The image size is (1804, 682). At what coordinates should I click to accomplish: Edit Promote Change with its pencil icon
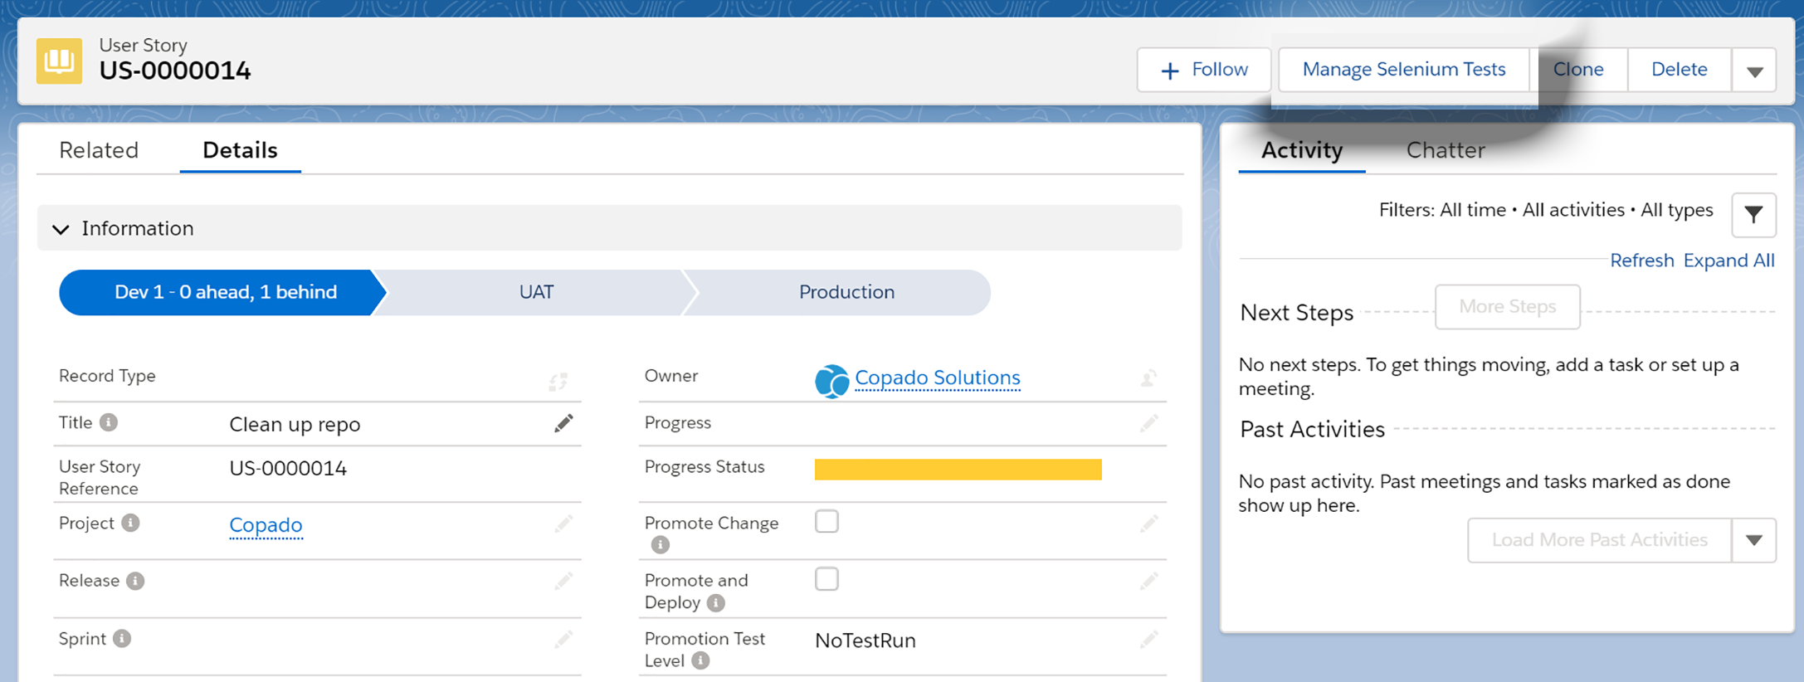pyautogui.click(x=1148, y=524)
